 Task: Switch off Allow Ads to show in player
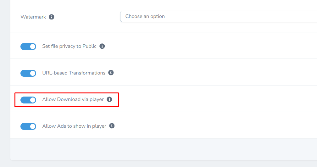click(28, 126)
